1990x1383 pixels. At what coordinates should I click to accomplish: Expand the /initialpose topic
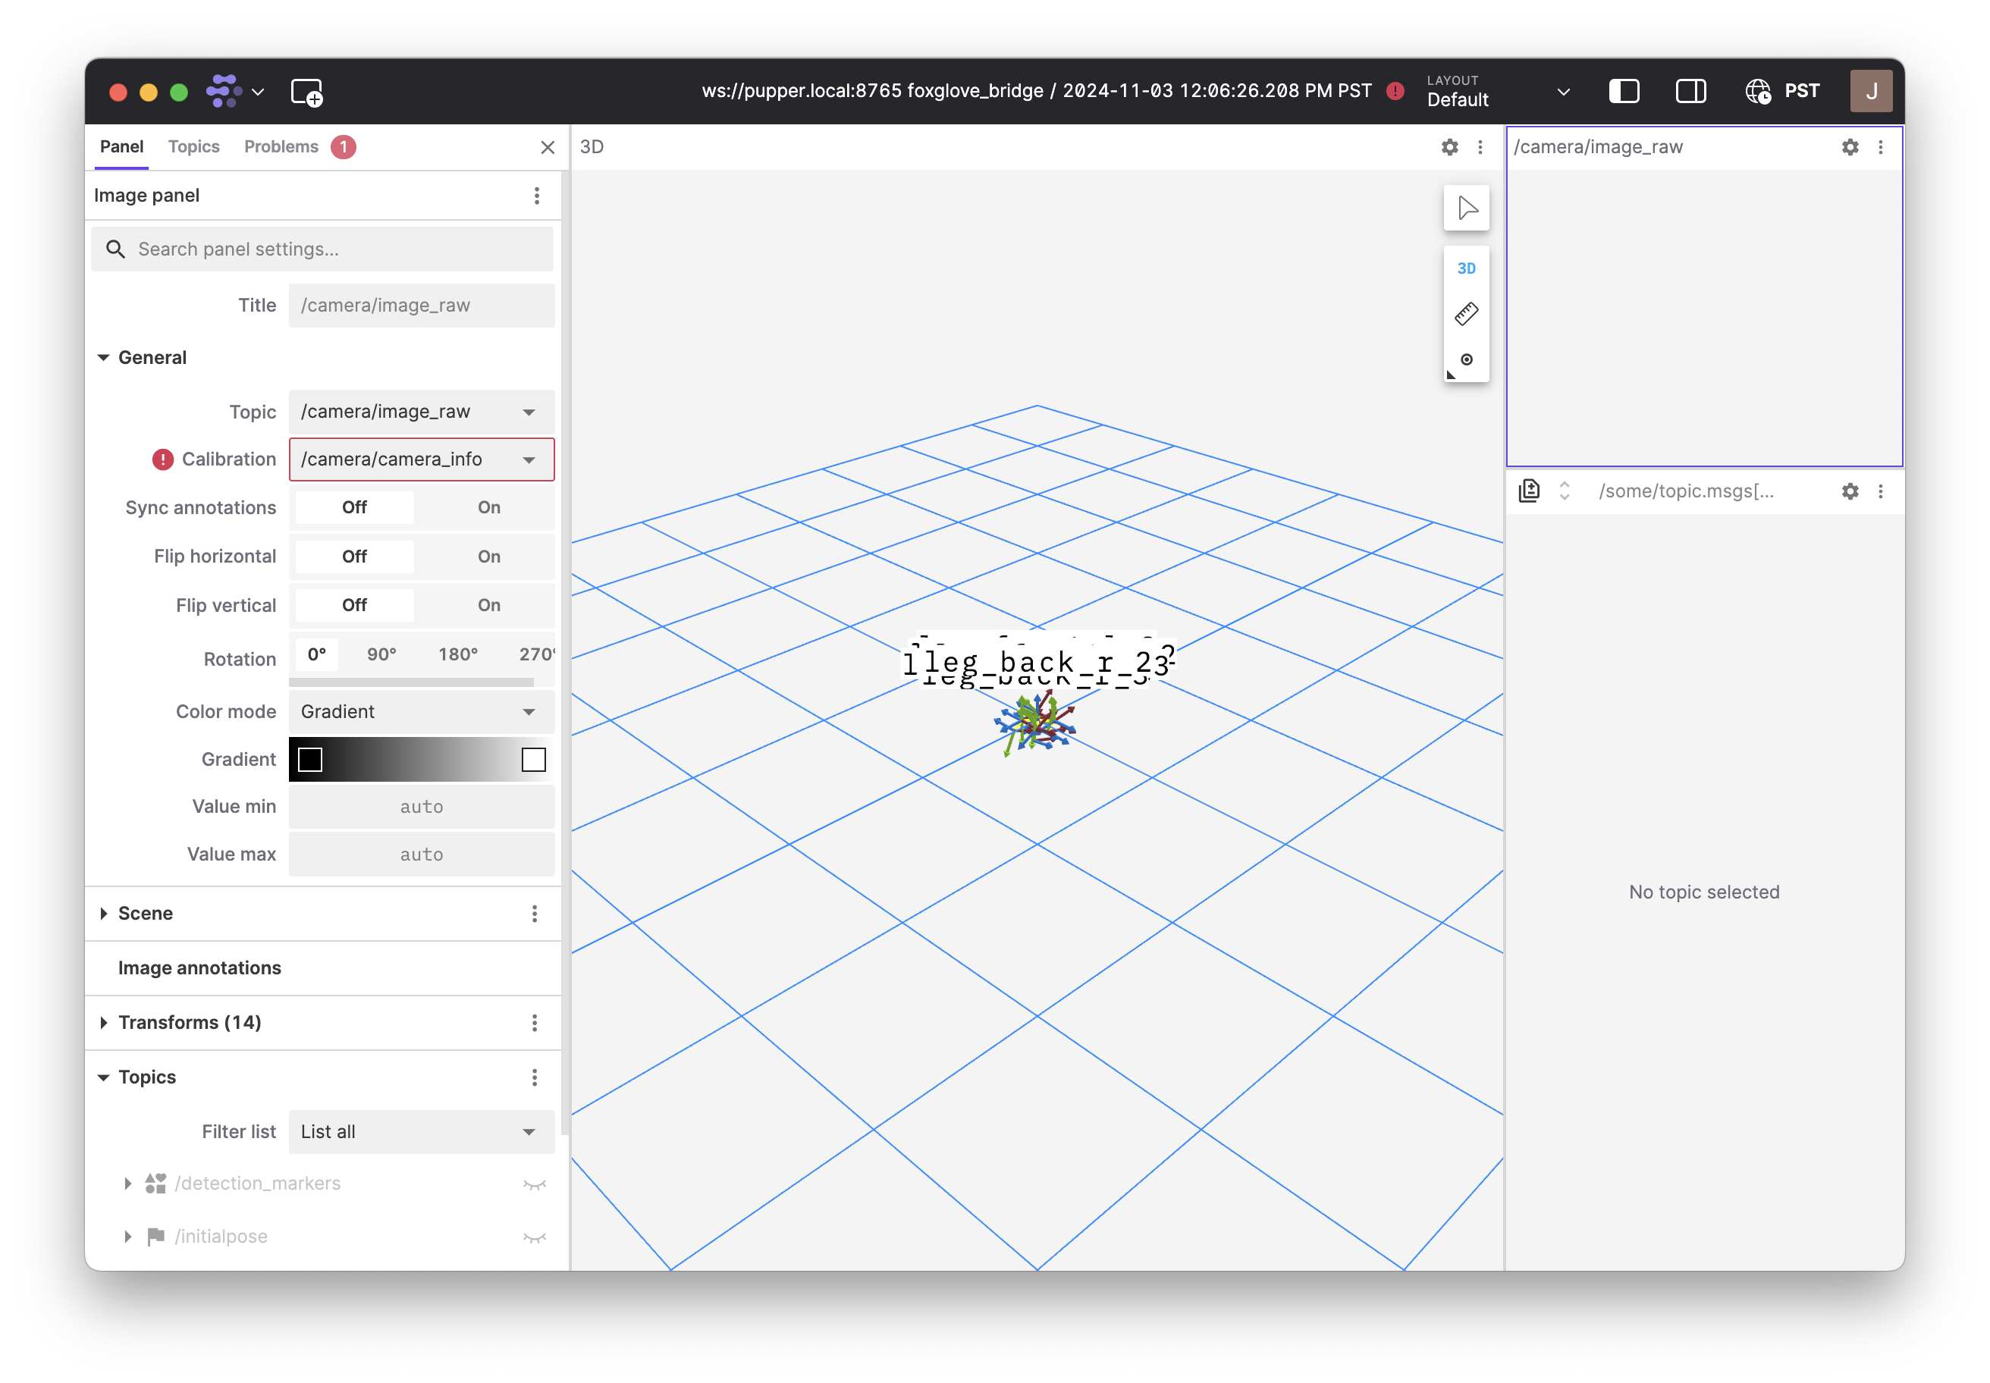(127, 1237)
